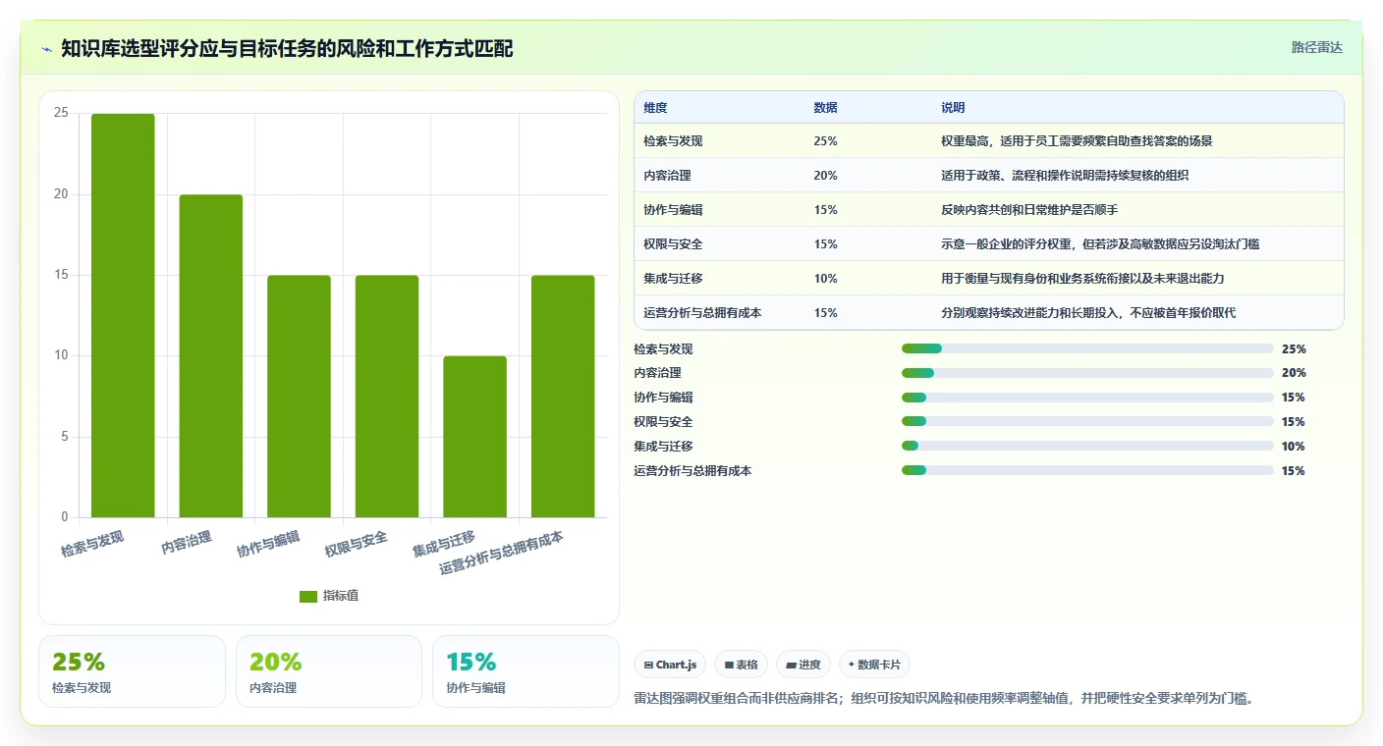The height and width of the screenshot is (746, 1383).
Task: Click the 维度 column header
Action: tap(655, 108)
